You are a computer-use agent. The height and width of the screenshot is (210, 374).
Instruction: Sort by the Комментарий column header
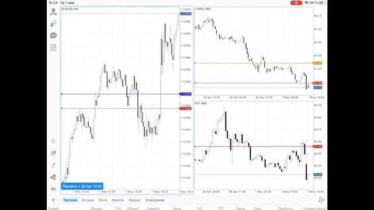(314, 209)
